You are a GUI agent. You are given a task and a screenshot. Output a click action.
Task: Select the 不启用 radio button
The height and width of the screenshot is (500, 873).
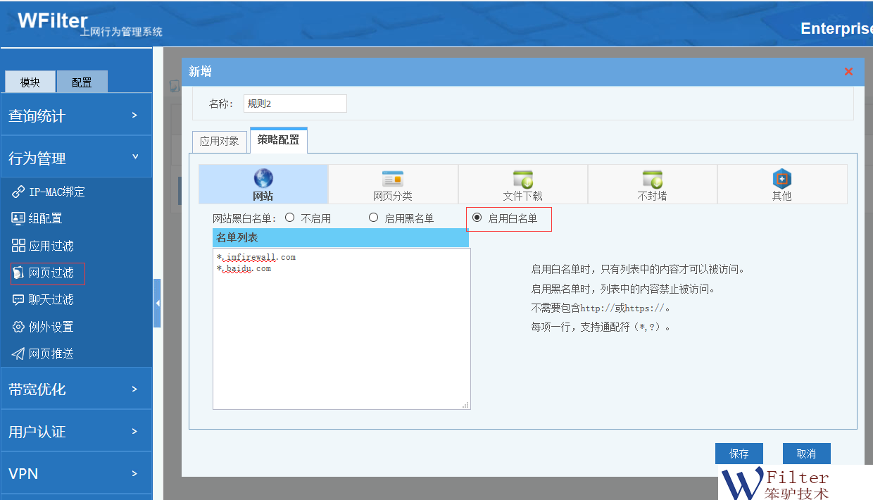click(x=289, y=218)
